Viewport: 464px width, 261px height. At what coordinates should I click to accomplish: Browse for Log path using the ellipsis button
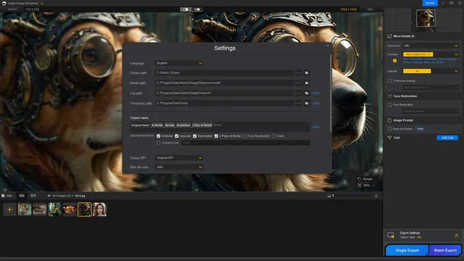(299, 93)
